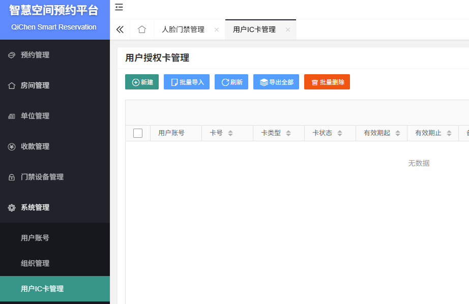Collapse the 系统管理 sidebar menu
This screenshot has height=304, width=469.
(x=55, y=207)
